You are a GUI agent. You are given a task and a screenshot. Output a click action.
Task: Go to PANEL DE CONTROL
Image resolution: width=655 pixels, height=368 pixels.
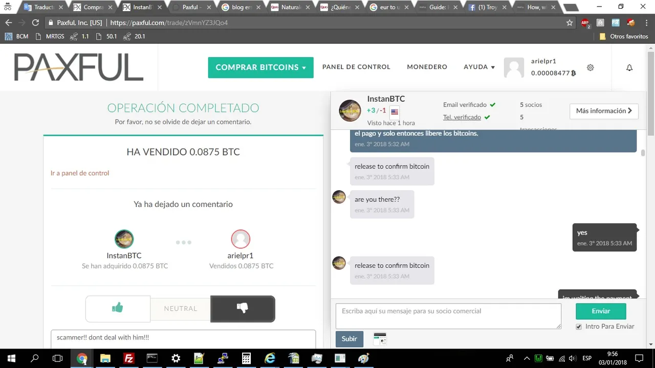point(356,67)
